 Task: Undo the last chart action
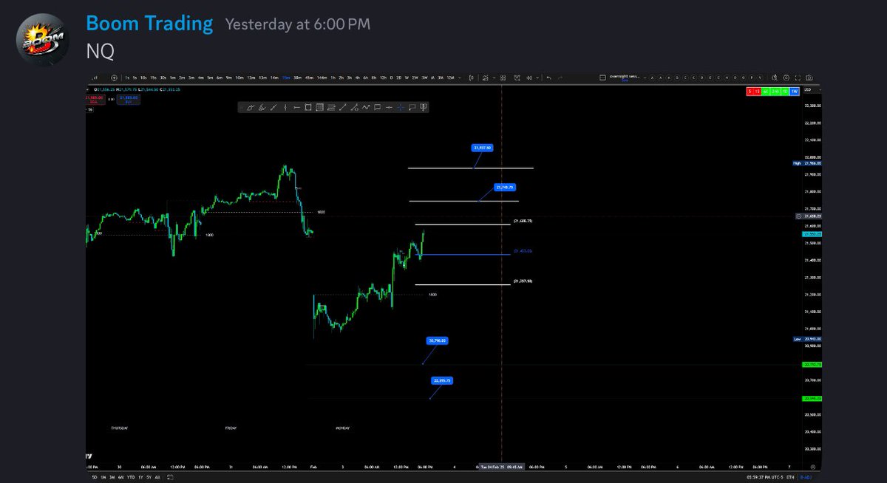548,77
